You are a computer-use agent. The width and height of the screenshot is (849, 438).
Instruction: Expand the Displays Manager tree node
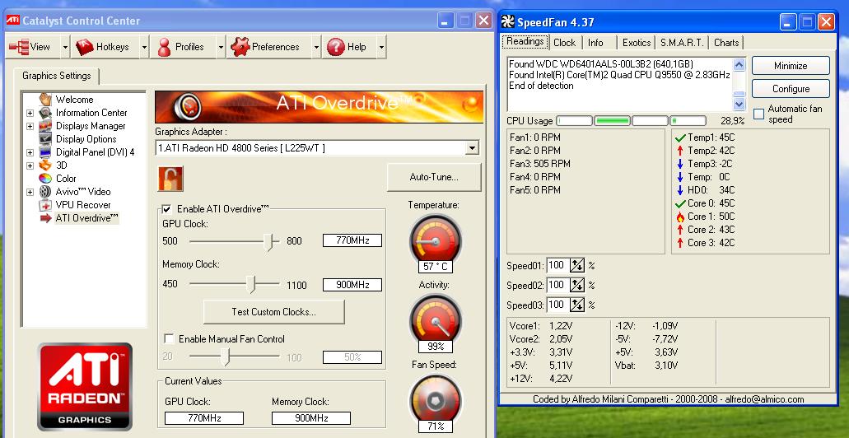point(30,126)
